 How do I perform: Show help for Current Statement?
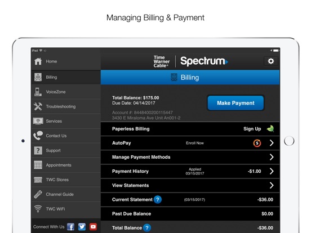point(158,200)
